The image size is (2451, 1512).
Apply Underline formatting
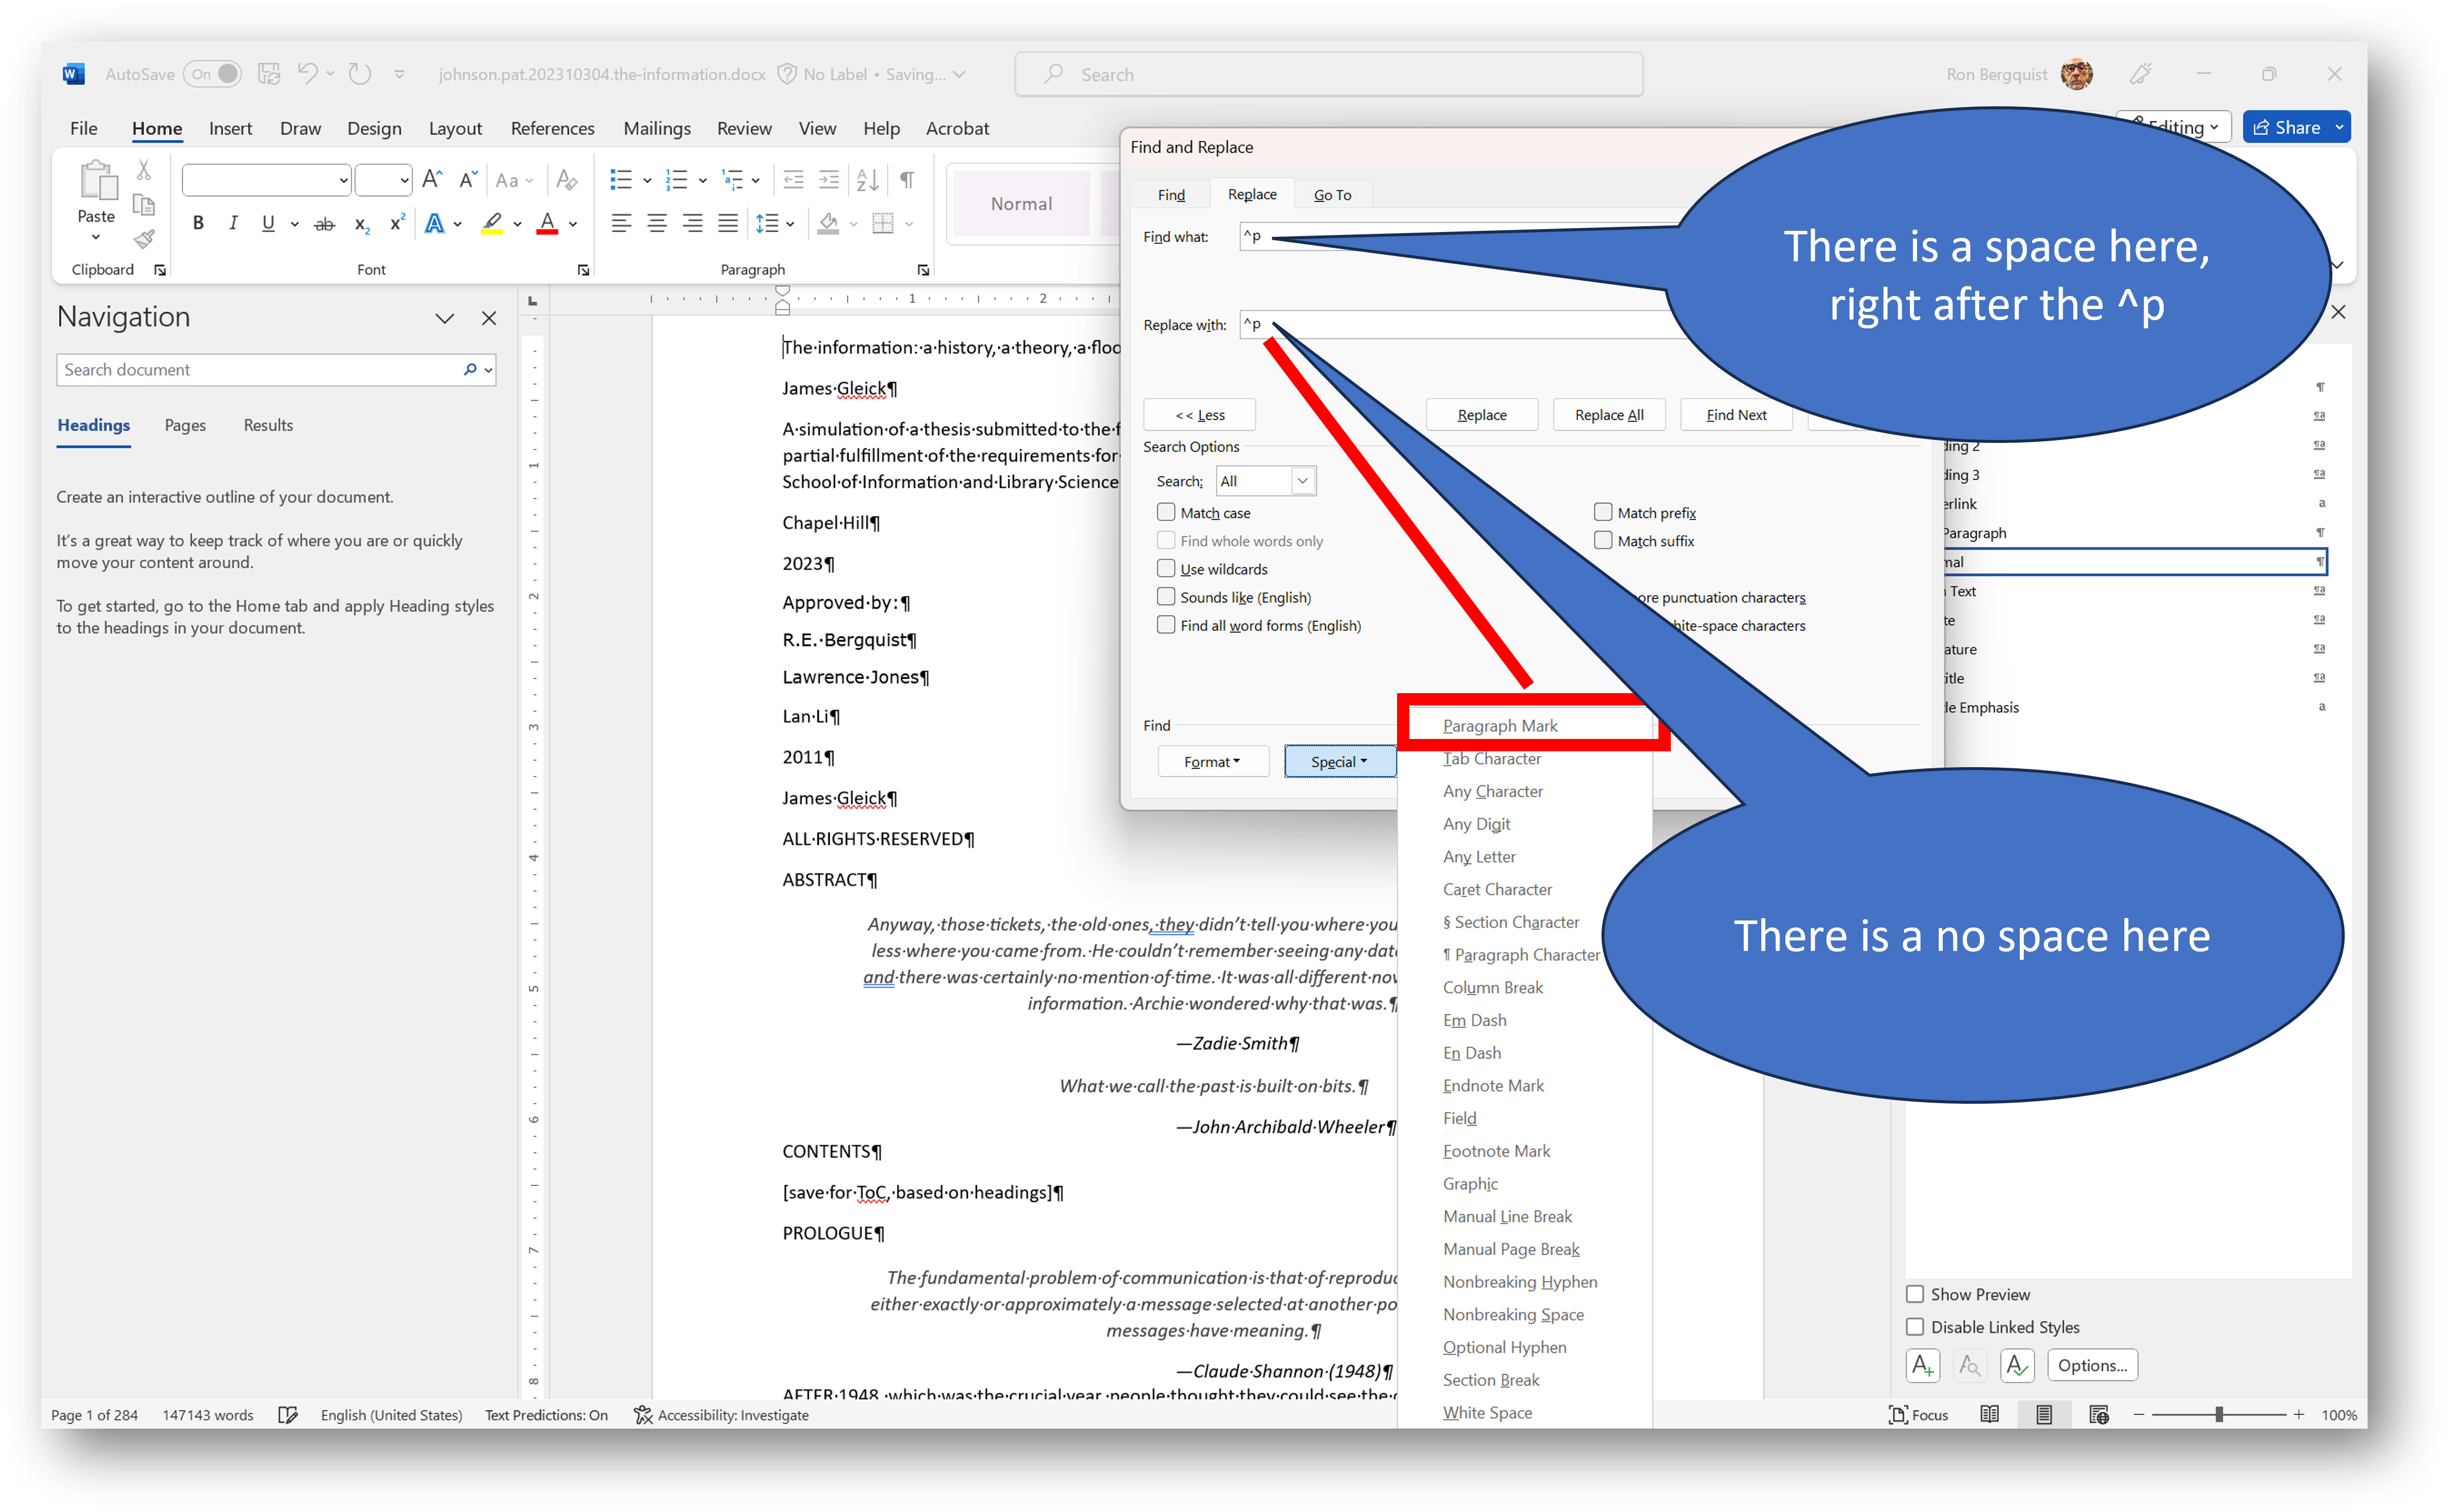pyautogui.click(x=268, y=223)
